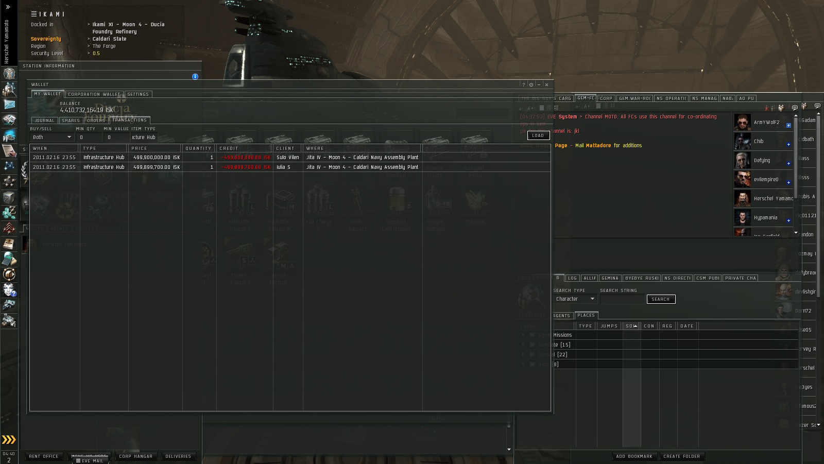Click the Create Folder button
Screen dimensions: 824x464
(682, 456)
